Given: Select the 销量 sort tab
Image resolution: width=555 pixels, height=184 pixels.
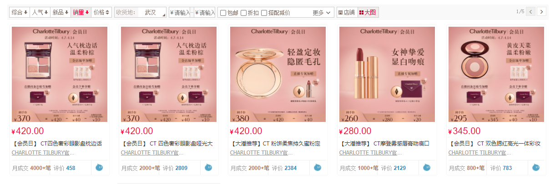Looking at the screenshot, I should click(81, 12).
